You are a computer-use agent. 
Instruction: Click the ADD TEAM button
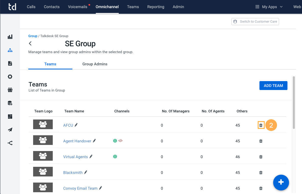pos(273,85)
